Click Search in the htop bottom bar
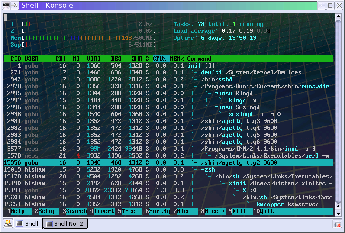This screenshot has width=345, height=233. [x=76, y=211]
